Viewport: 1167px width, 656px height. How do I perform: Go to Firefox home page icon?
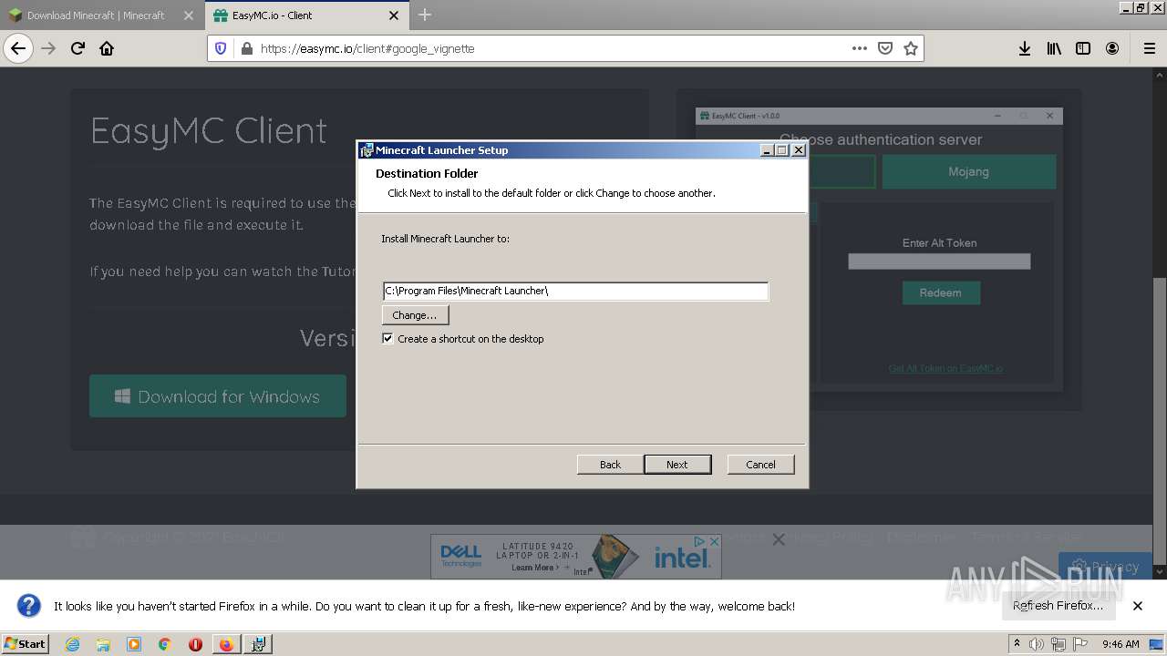(107, 48)
